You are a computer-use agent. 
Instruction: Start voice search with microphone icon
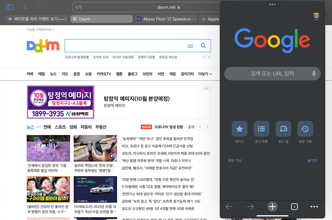click(314, 74)
